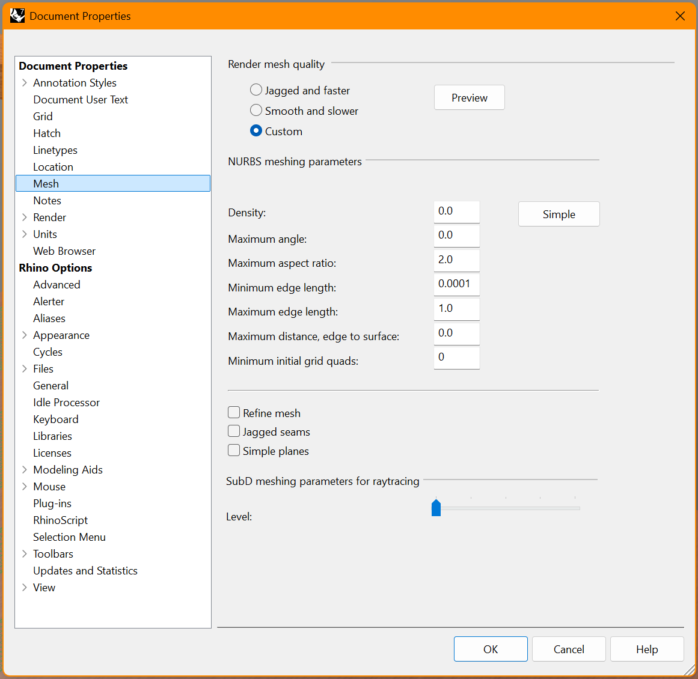Image resolution: width=698 pixels, height=679 pixels.
Task: Click the Minimum initial grid quads field
Action: [457, 358]
